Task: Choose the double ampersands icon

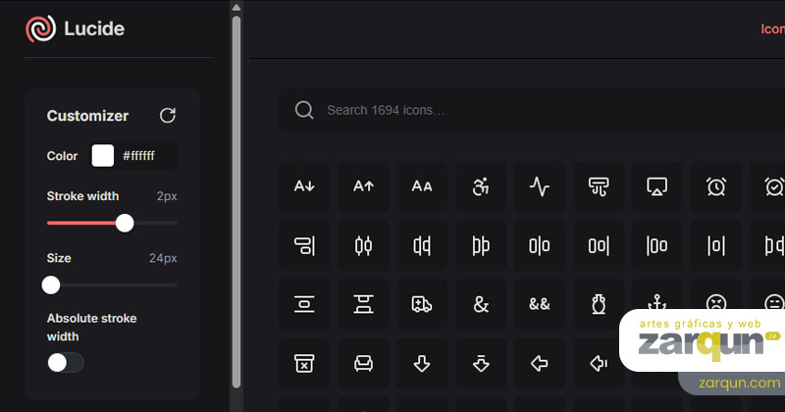Action: point(540,304)
